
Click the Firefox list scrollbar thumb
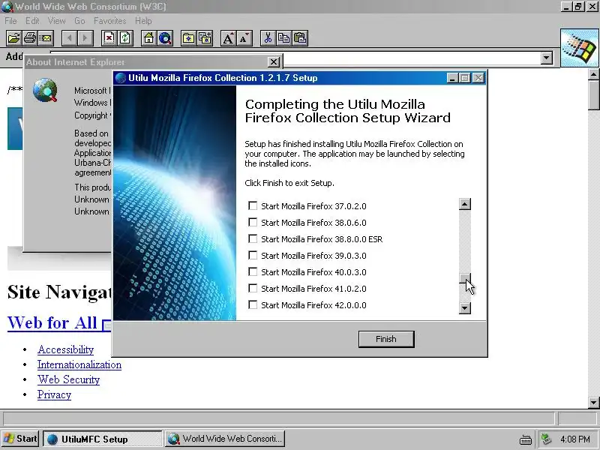465,278
